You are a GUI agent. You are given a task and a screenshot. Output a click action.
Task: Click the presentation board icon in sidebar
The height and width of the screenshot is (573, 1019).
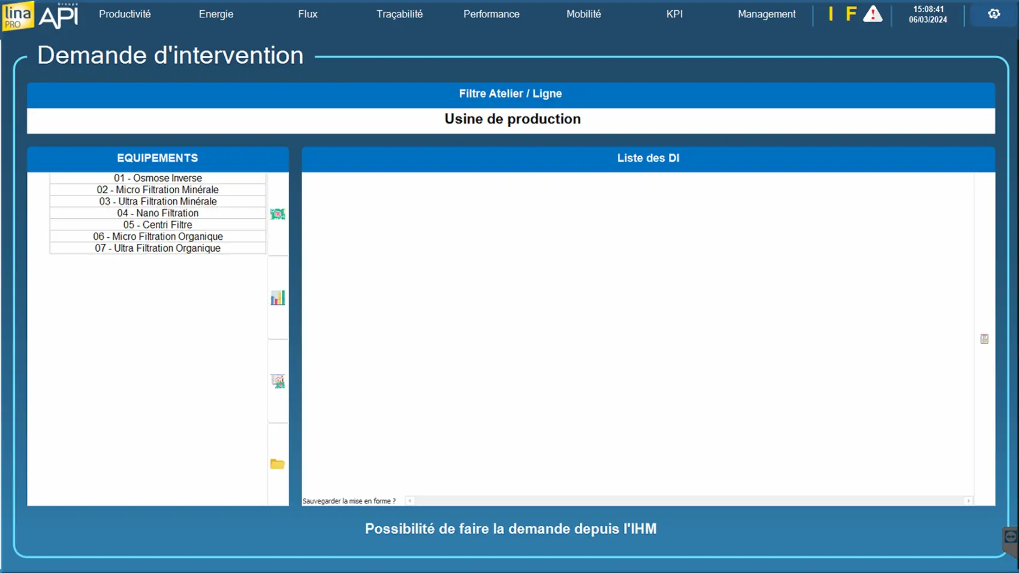tap(278, 381)
